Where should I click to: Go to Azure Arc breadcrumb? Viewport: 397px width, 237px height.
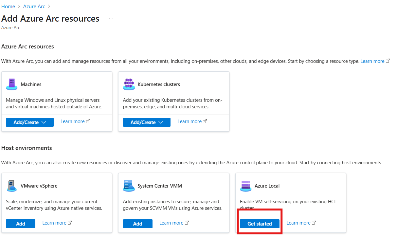pos(34,7)
